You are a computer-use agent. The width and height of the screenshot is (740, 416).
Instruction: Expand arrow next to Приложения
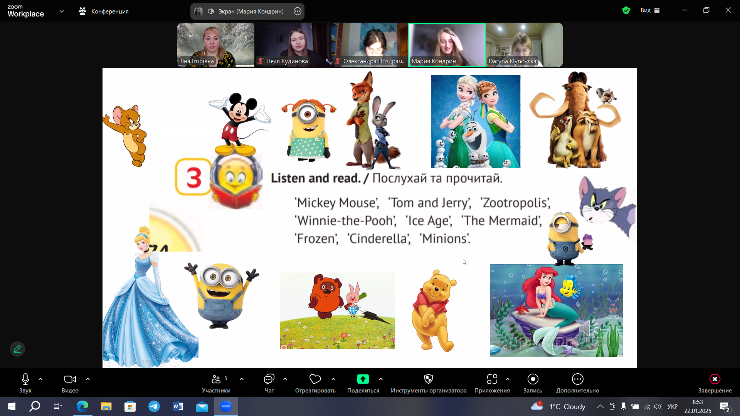pos(508,379)
